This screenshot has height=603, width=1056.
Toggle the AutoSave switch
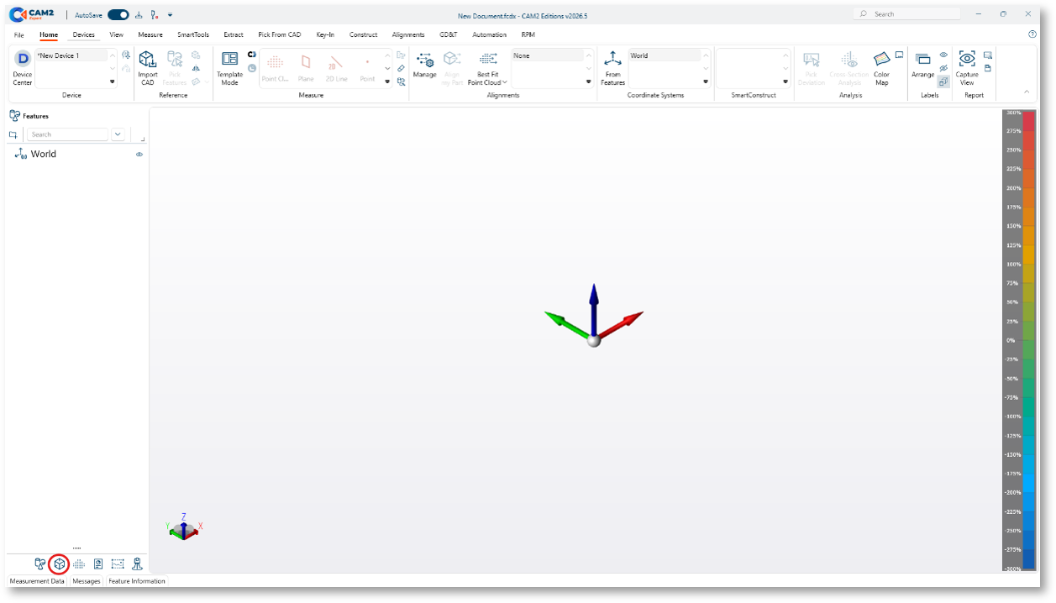(118, 15)
